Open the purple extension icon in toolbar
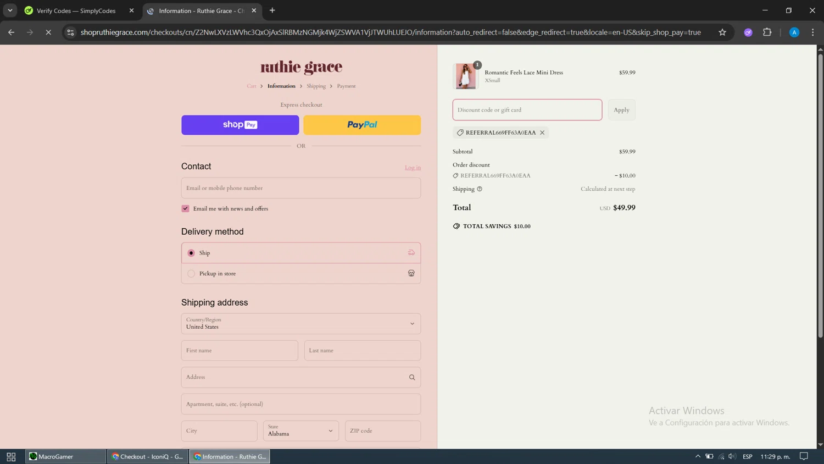Viewport: 824px width, 464px height. point(748,32)
